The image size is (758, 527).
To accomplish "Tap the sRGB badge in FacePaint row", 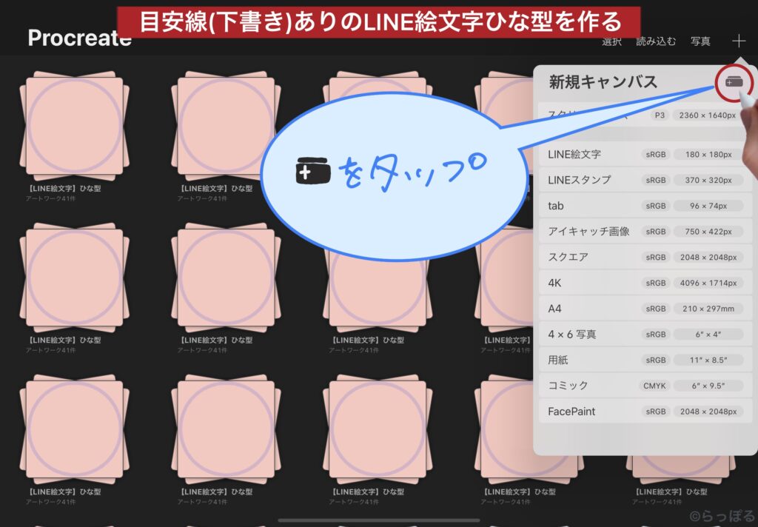I will [x=656, y=412].
